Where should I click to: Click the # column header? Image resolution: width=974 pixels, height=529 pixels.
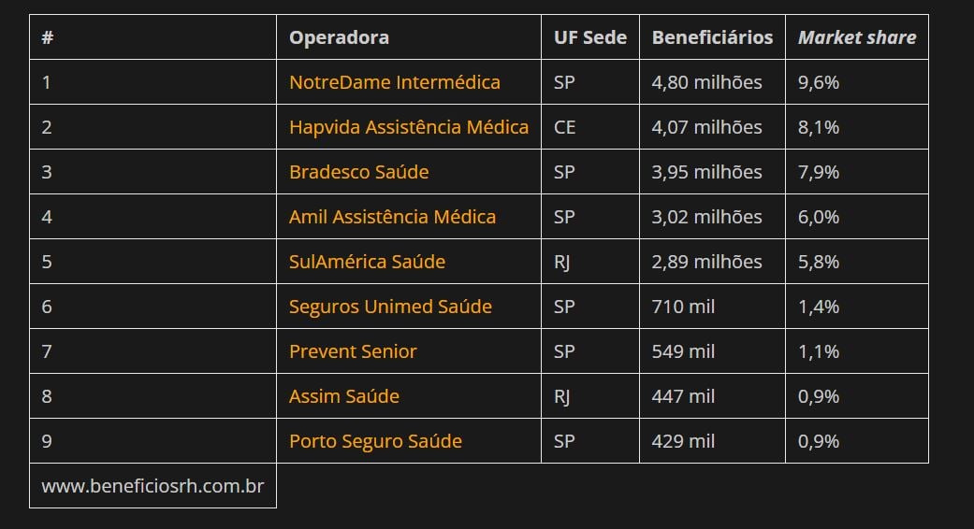coord(47,37)
